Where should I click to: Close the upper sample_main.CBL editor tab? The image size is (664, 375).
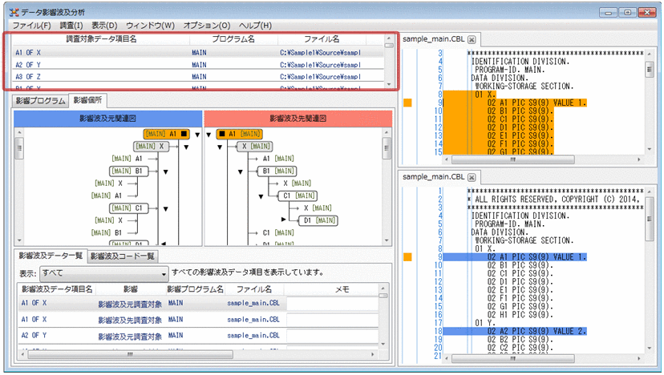(x=472, y=39)
